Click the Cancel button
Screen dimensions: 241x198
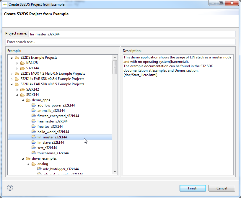coord(222,188)
